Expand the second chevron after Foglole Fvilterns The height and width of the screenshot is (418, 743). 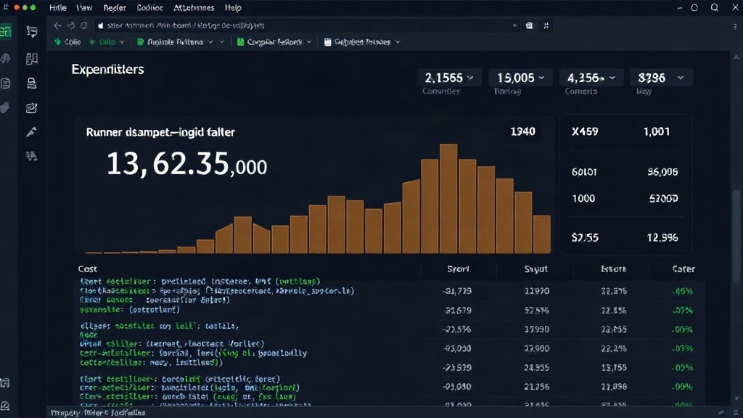pyautogui.click(x=221, y=42)
